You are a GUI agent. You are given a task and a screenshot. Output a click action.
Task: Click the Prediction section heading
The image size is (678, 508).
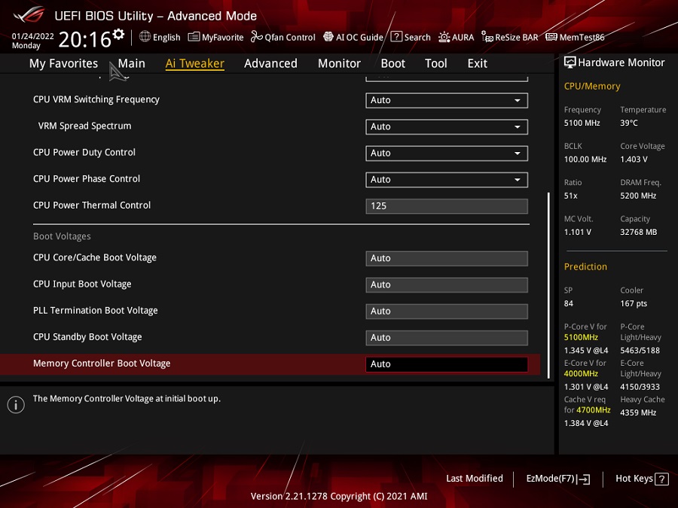pyautogui.click(x=585, y=266)
